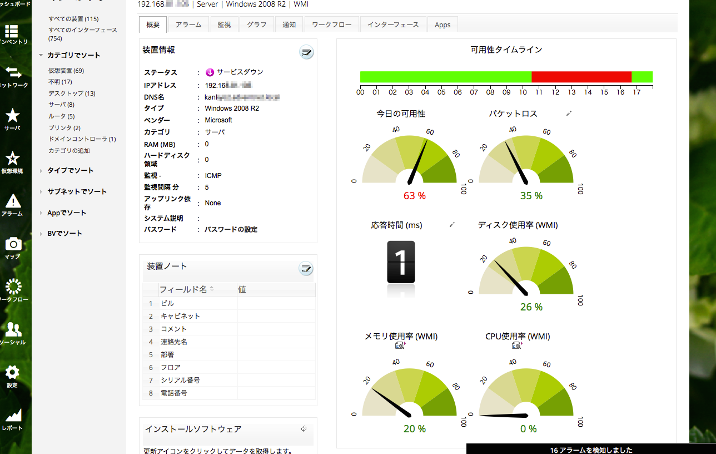Edit device information via the pencil icon
The width and height of the screenshot is (716, 454).
click(306, 52)
